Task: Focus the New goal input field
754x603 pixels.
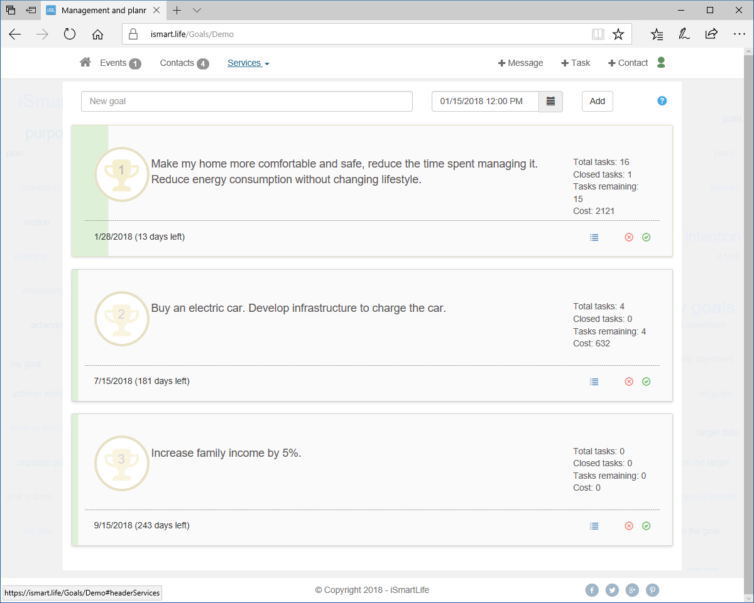Action: 247,101
